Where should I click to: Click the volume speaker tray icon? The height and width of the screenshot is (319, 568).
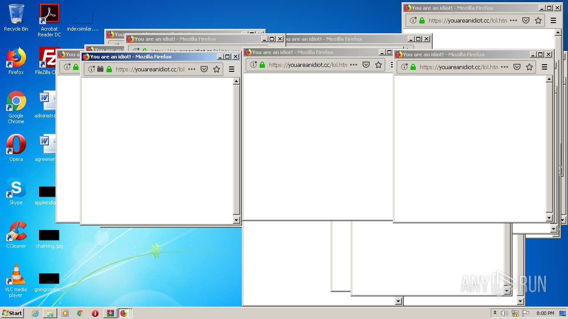(x=505, y=313)
